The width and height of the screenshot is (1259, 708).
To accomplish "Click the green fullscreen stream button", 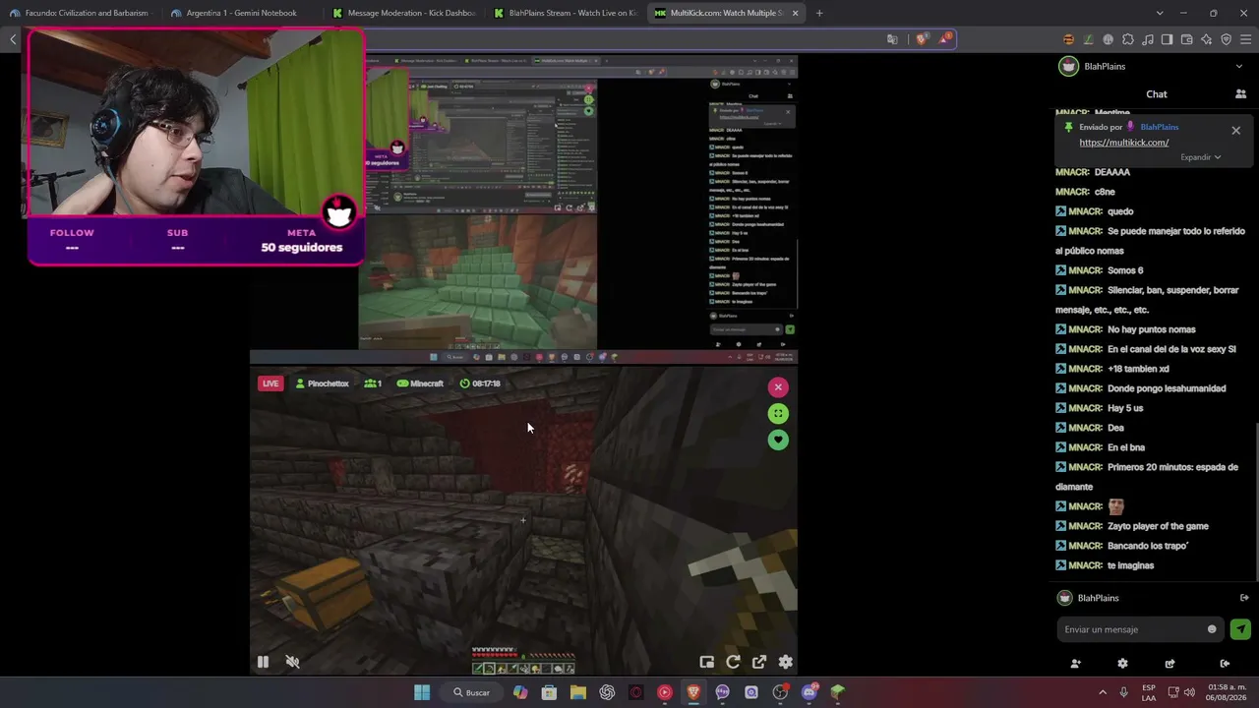I will 778,413.
